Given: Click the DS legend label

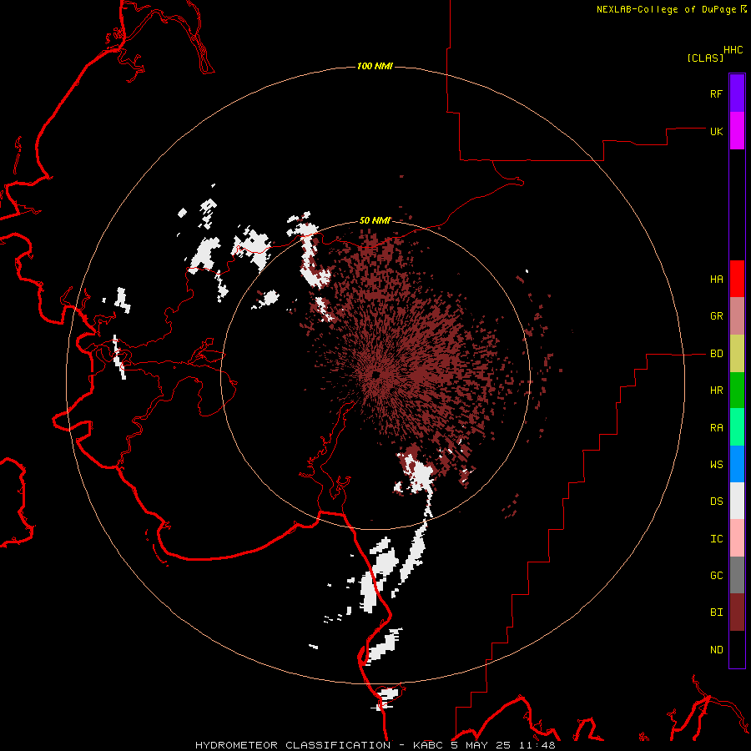Looking at the screenshot, I should 716,501.
